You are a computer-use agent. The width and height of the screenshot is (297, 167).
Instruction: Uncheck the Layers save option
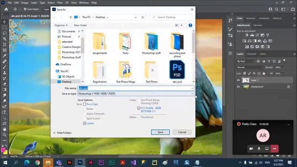click(84, 123)
